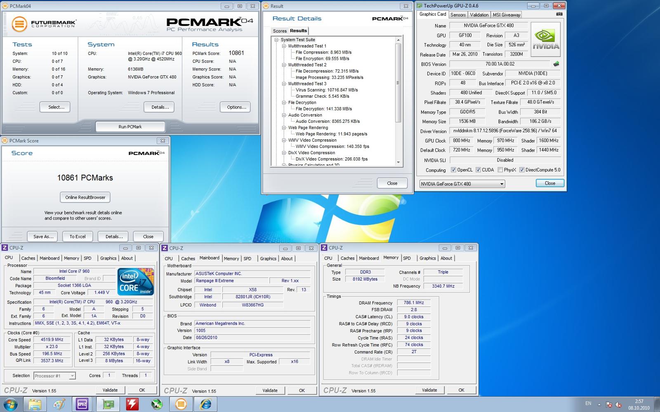Image resolution: width=660 pixels, height=412 pixels.
Task: Open the Processor #1 selection dropdown
Action: pyautogui.click(x=54, y=376)
